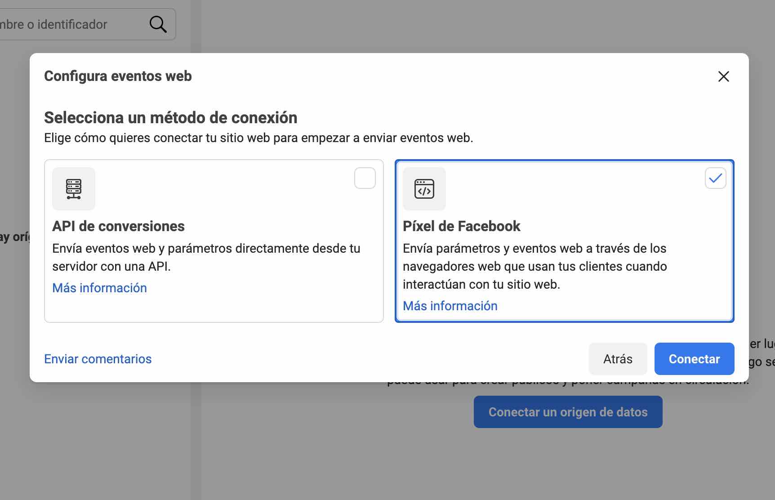
Task: Click the search magnifier icon
Action: click(158, 24)
